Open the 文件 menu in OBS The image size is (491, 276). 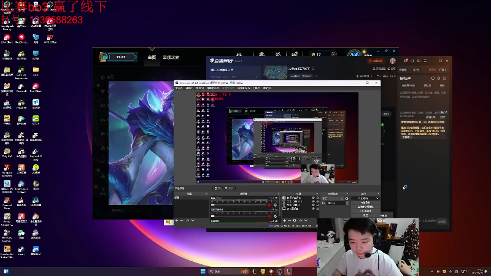tap(179, 88)
